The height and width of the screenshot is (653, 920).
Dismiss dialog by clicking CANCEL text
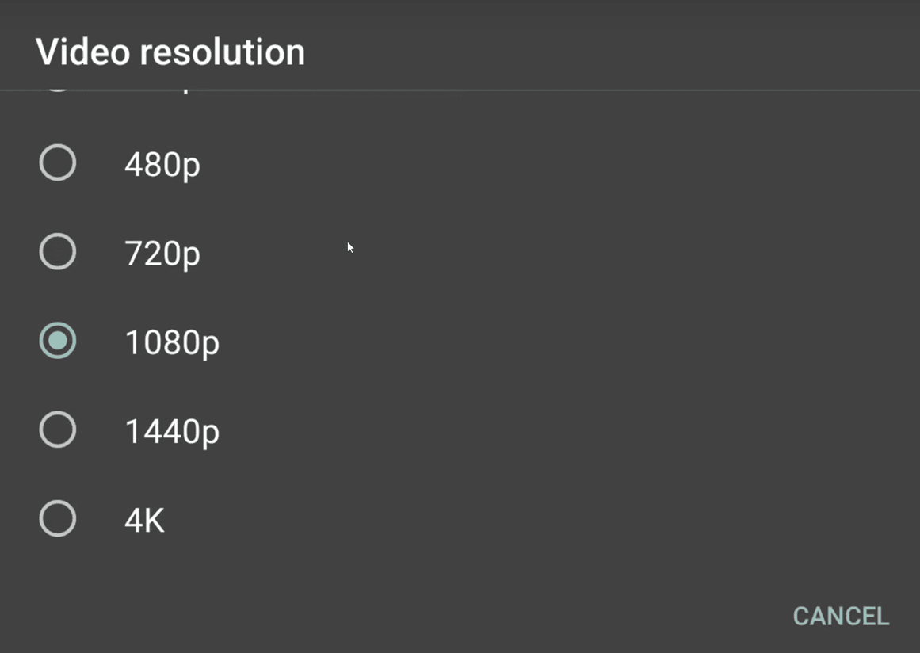point(841,616)
